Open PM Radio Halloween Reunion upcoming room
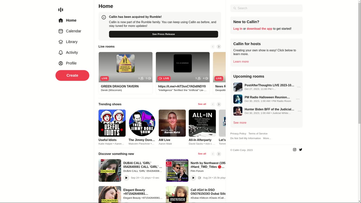Viewport: 361px width, 203px height. [267, 97]
